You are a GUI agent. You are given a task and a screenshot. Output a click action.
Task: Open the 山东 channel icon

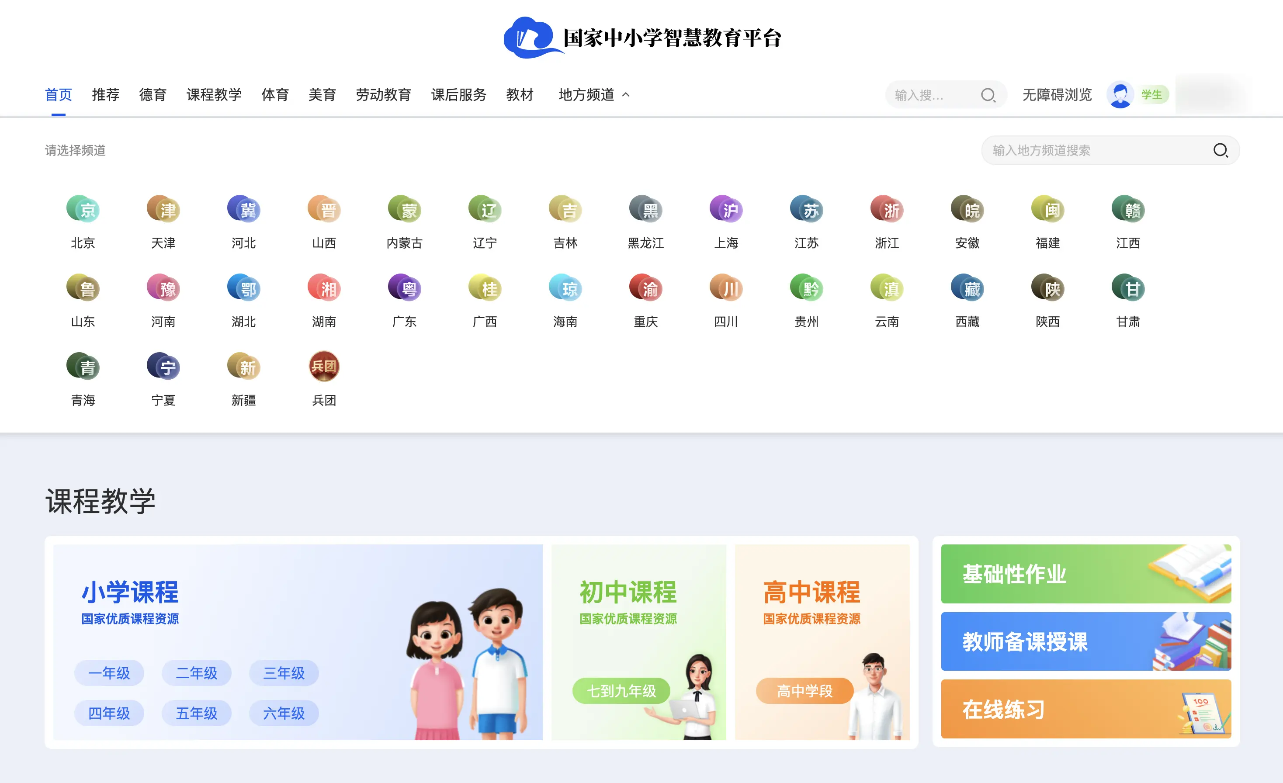tap(83, 288)
